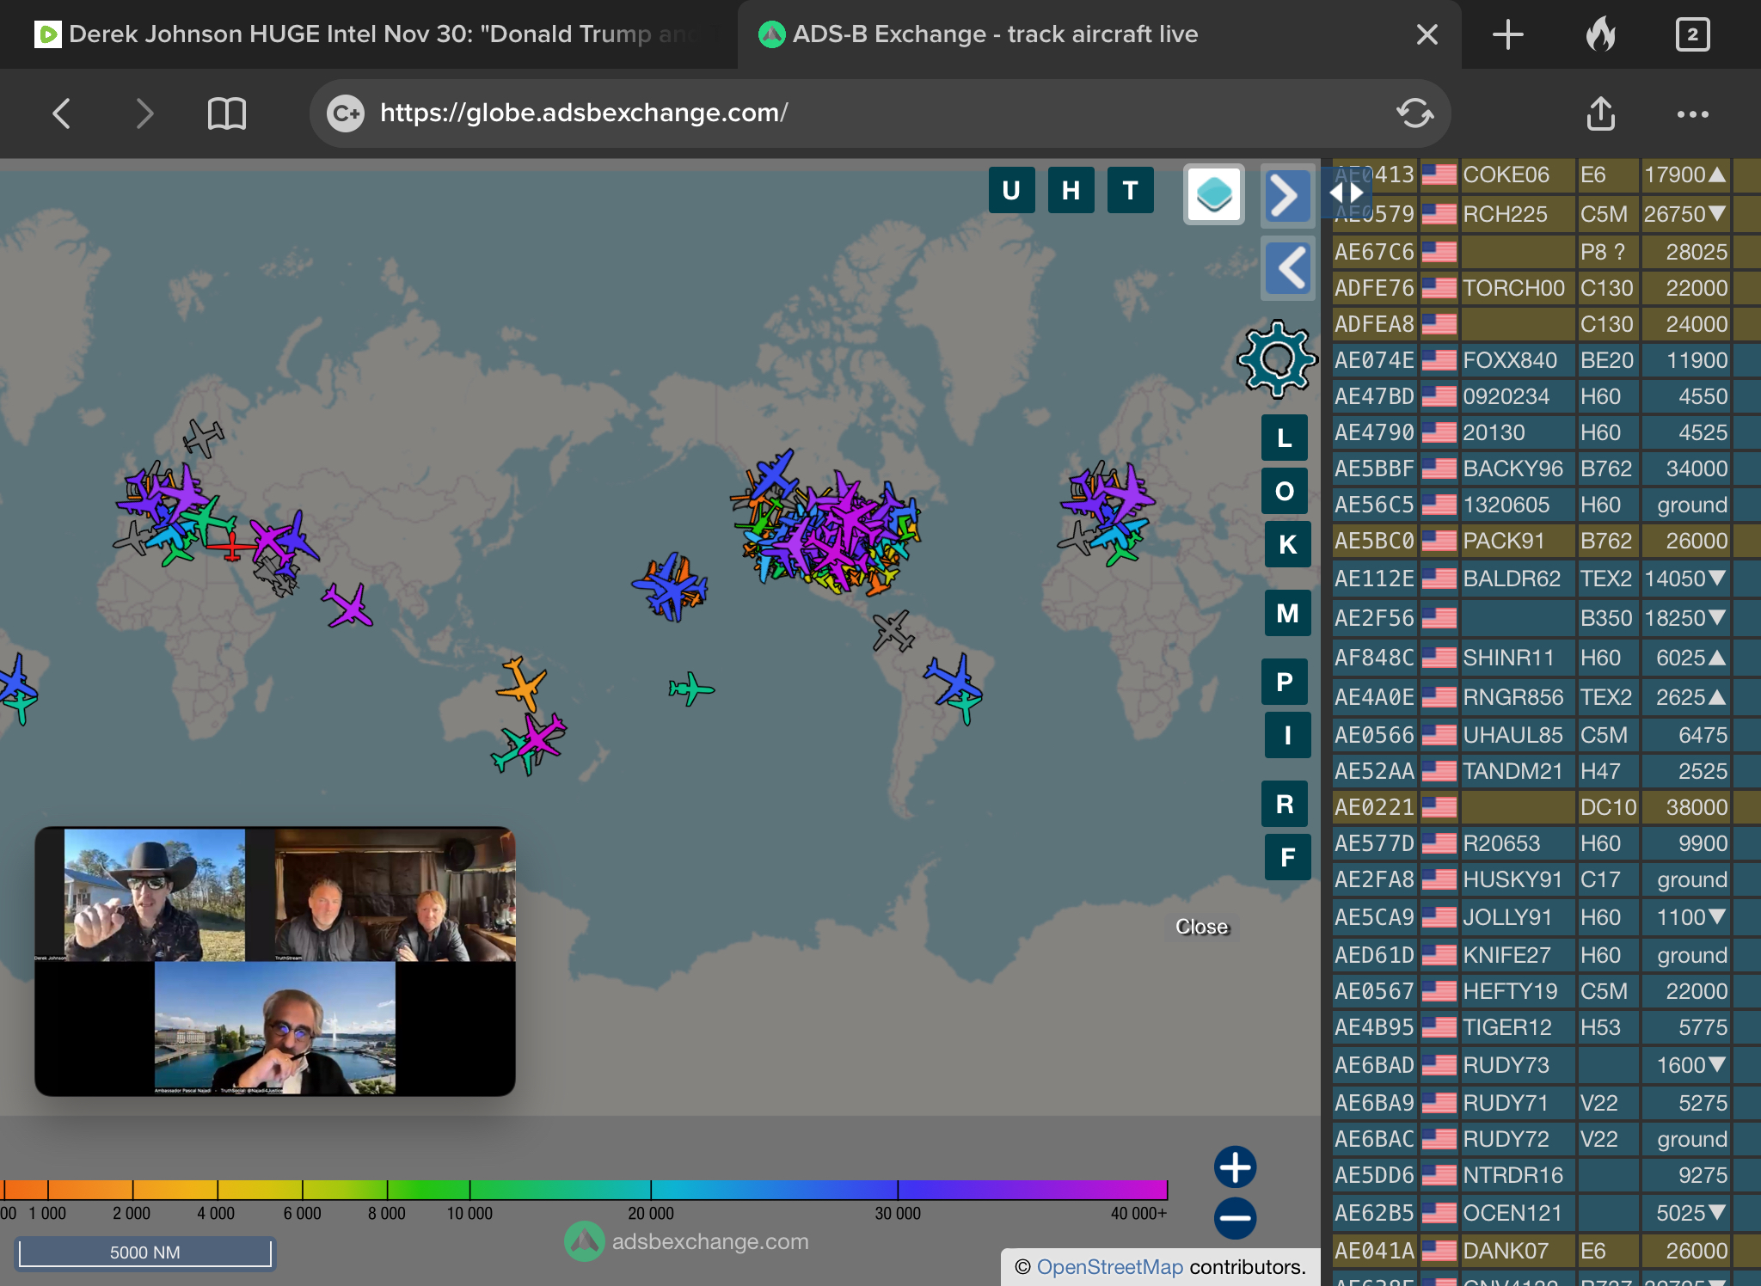Click the Close label on the map
1761x1286 pixels.
click(1201, 927)
